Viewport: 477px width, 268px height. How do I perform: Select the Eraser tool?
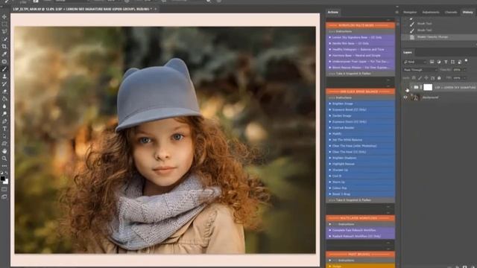4,92
